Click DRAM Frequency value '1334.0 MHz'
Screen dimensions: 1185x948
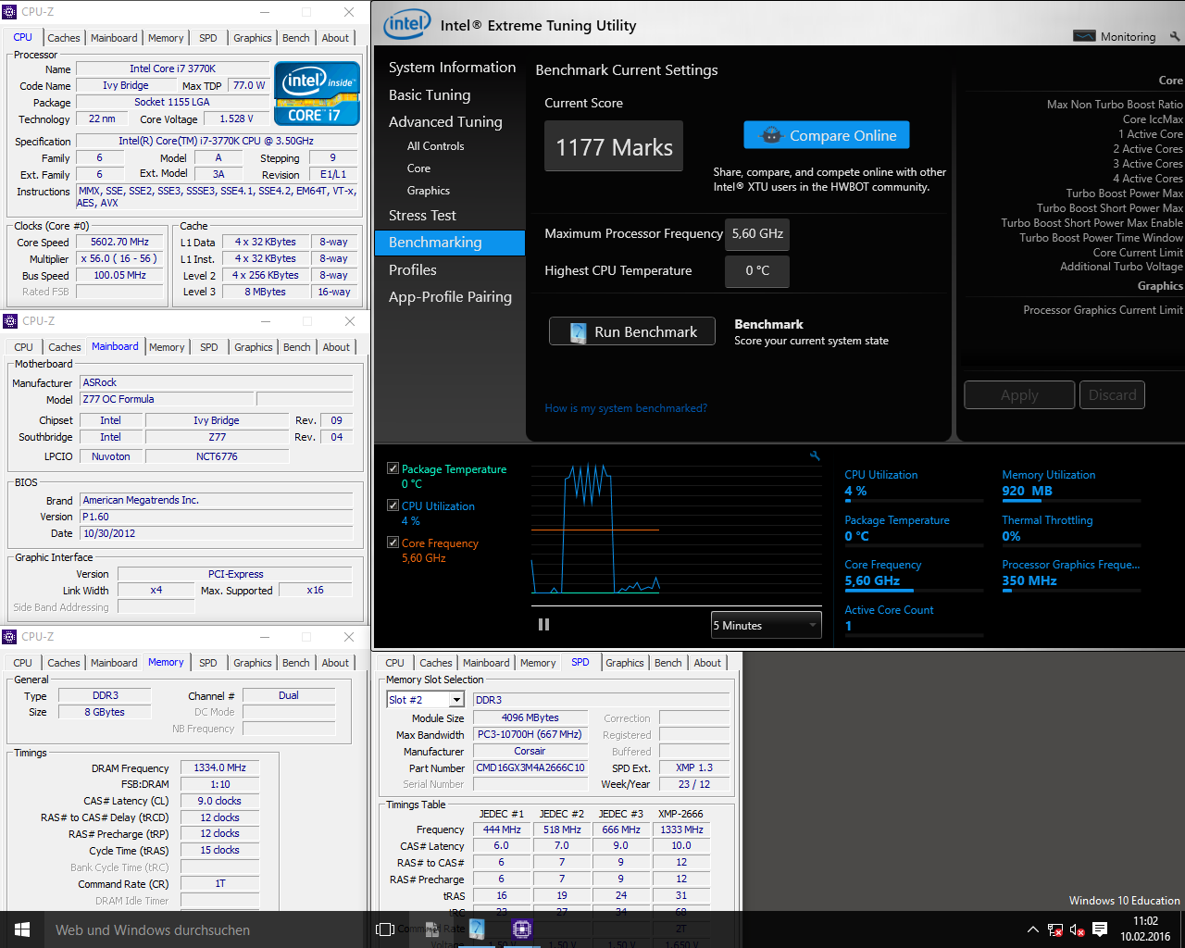[219, 767]
